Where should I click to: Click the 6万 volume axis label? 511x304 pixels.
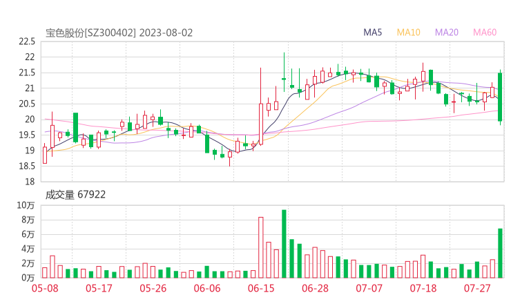[28, 234]
